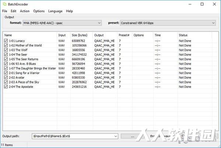Click the Status column header
Screen dimensions: 221x148
point(194,35)
